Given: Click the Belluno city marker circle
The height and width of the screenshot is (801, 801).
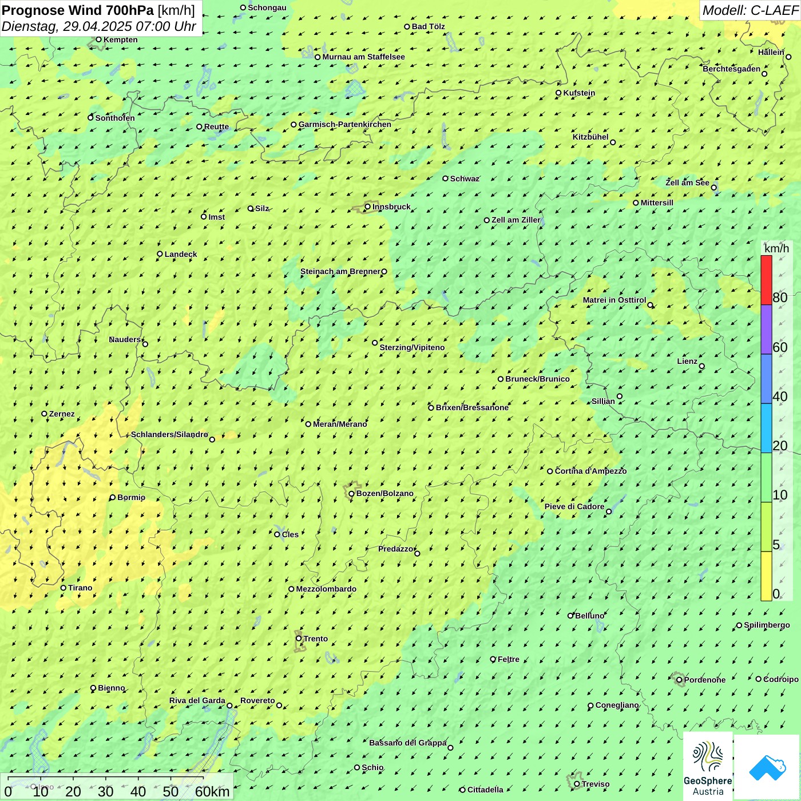Looking at the screenshot, I should pos(570,616).
